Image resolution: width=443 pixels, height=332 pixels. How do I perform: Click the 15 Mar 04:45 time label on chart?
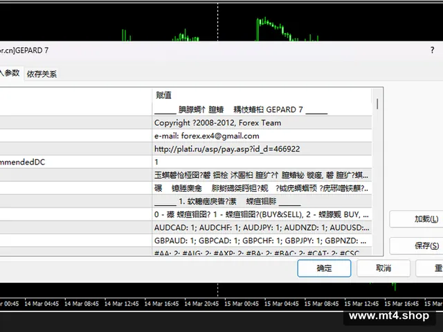pyautogui.click(x=282, y=304)
